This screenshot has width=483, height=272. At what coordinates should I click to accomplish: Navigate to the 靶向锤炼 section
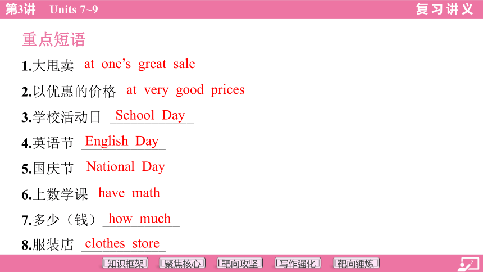[356, 264]
